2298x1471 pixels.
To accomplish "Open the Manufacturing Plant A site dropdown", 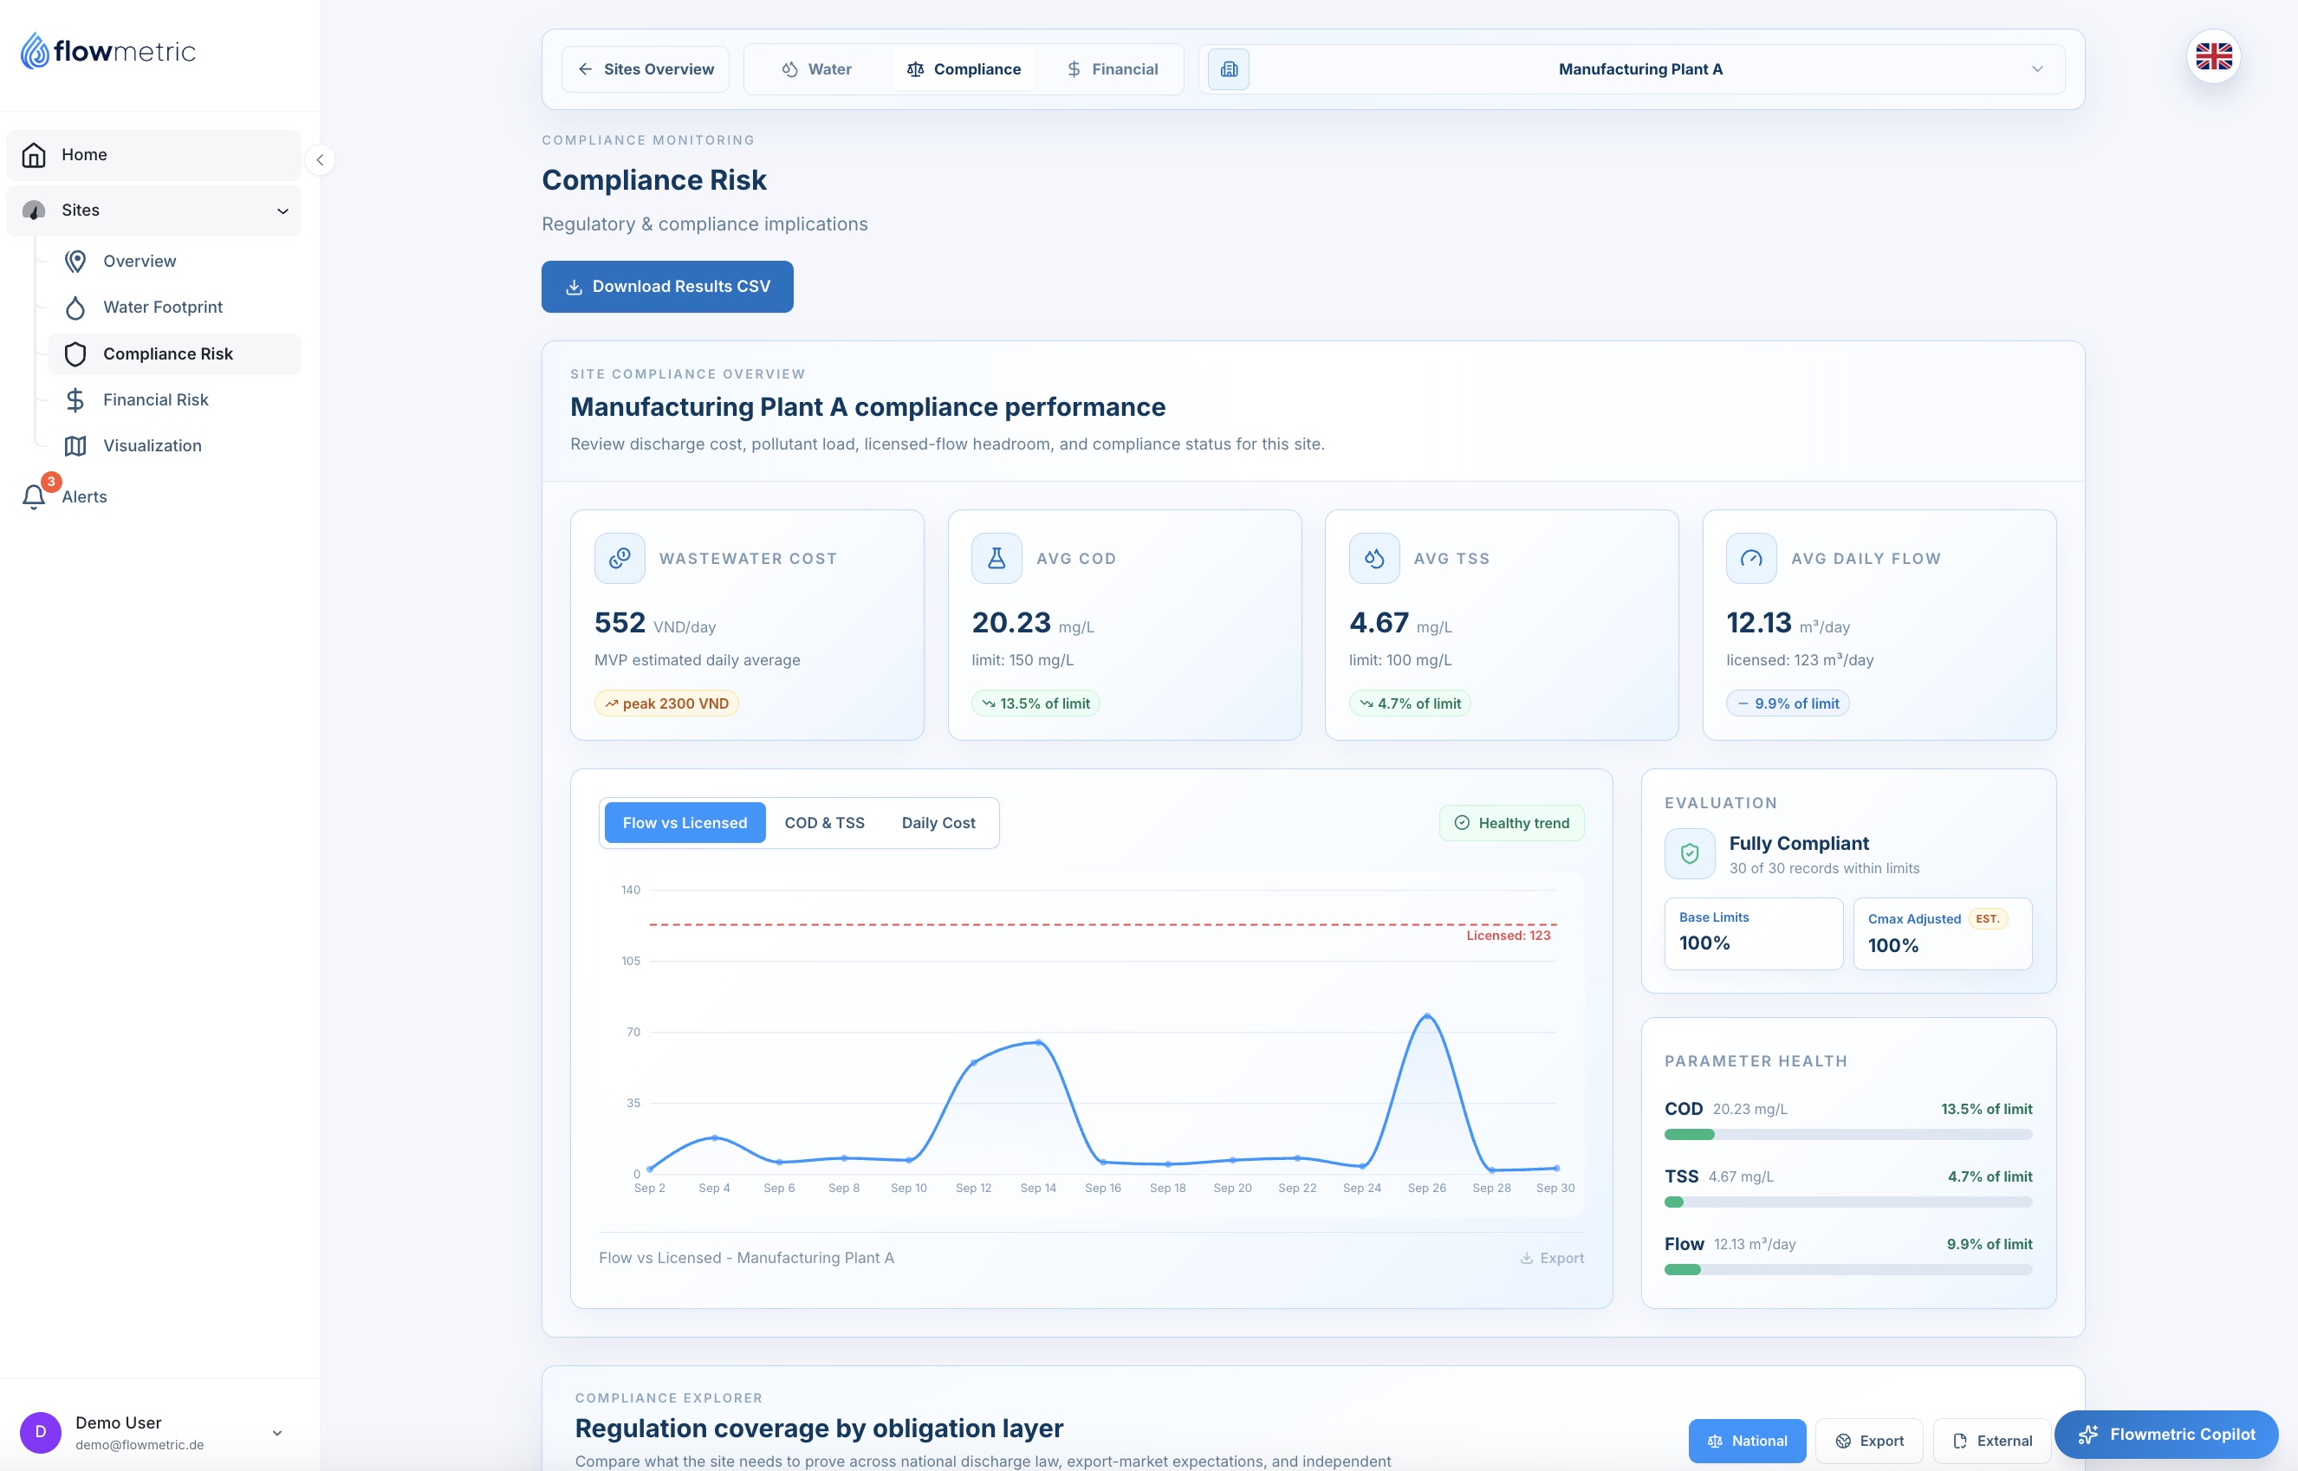I will pyautogui.click(x=1633, y=68).
